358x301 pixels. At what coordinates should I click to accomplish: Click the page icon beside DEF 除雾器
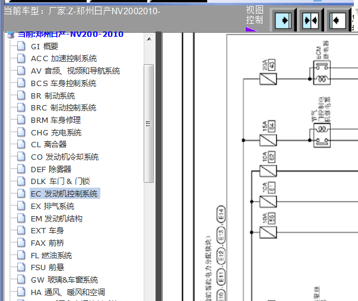pyautogui.click(x=21, y=169)
